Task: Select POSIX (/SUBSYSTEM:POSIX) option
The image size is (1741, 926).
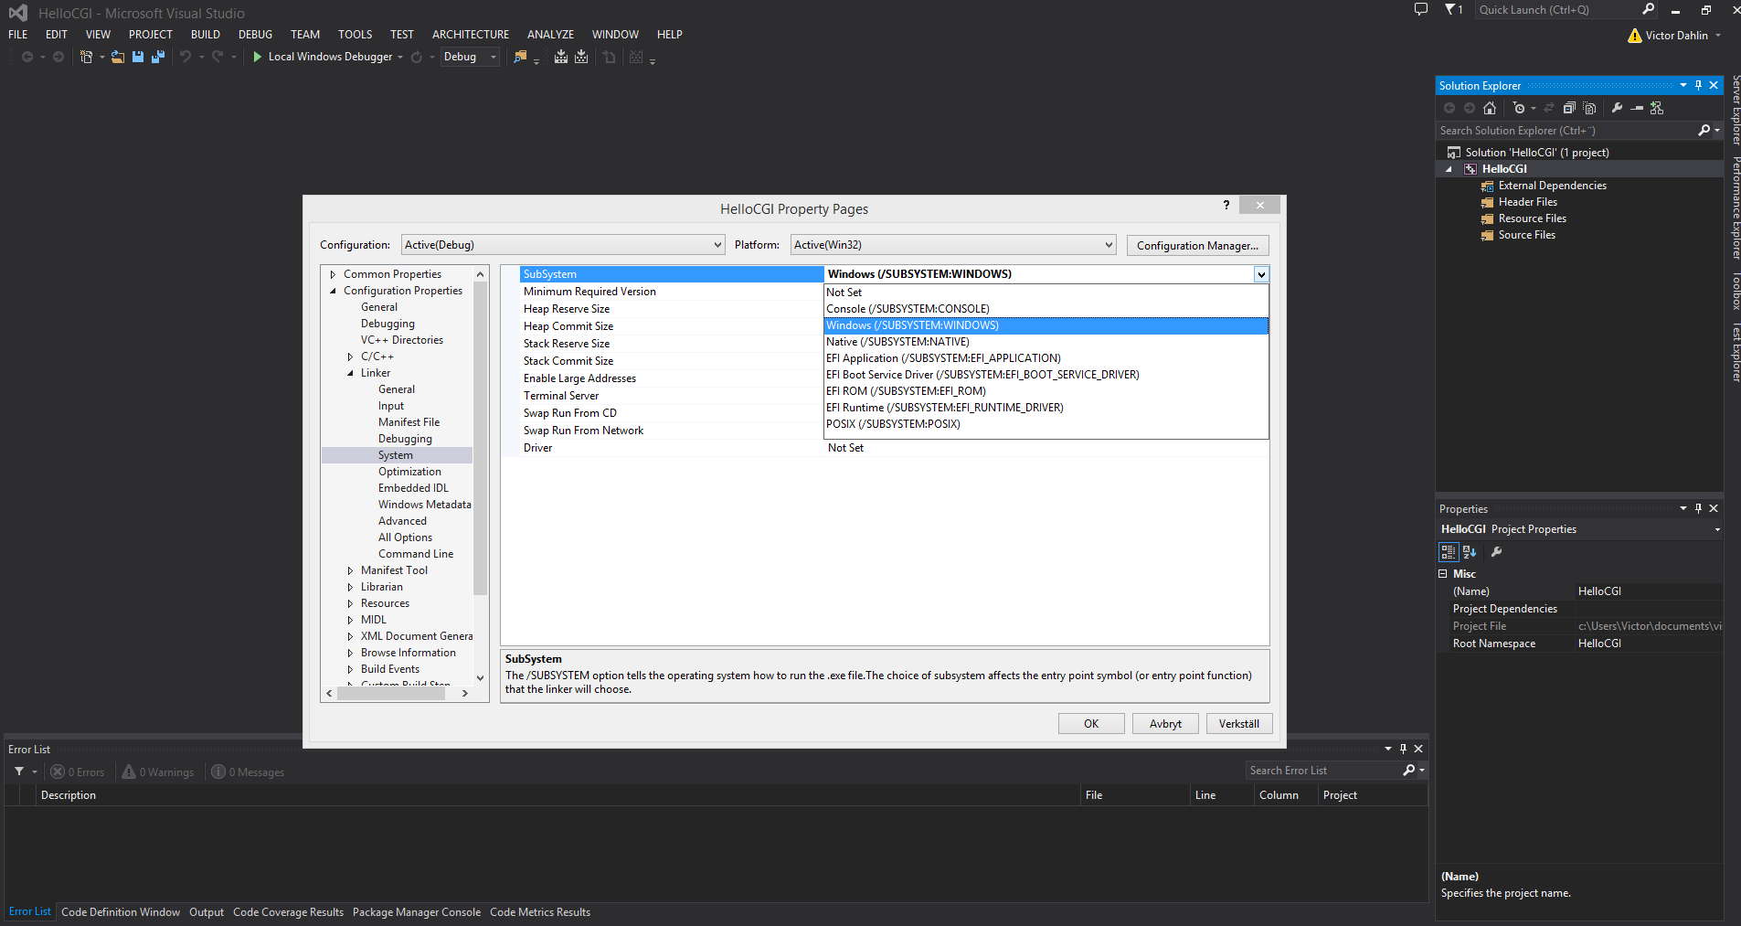Action: coord(1046,424)
